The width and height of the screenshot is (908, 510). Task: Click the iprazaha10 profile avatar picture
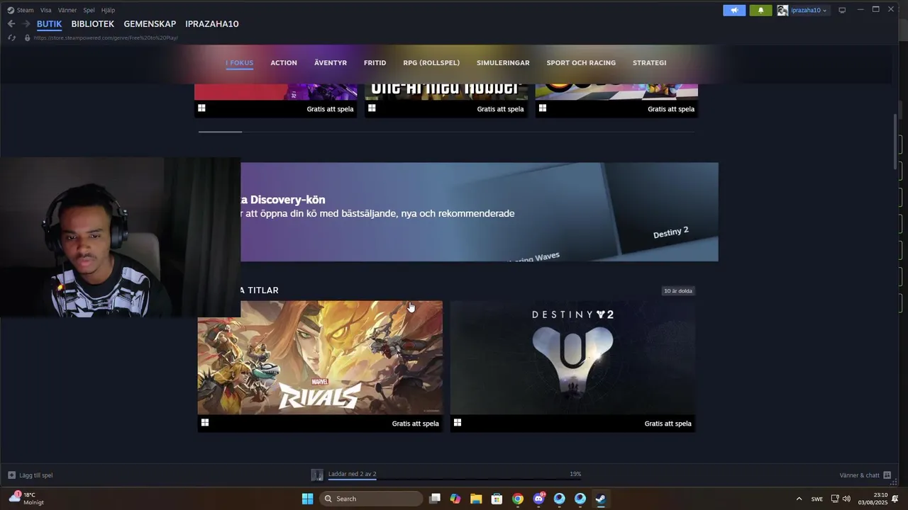(x=782, y=10)
